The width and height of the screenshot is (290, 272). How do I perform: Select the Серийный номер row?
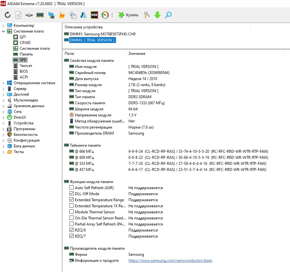[119, 73]
